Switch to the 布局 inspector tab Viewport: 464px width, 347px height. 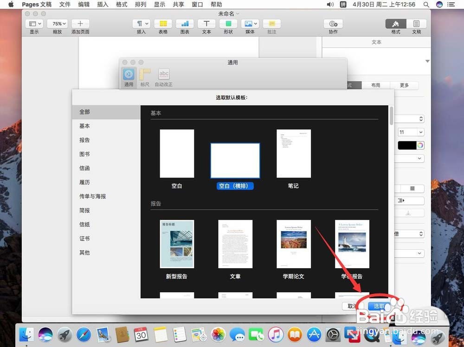tap(376, 85)
